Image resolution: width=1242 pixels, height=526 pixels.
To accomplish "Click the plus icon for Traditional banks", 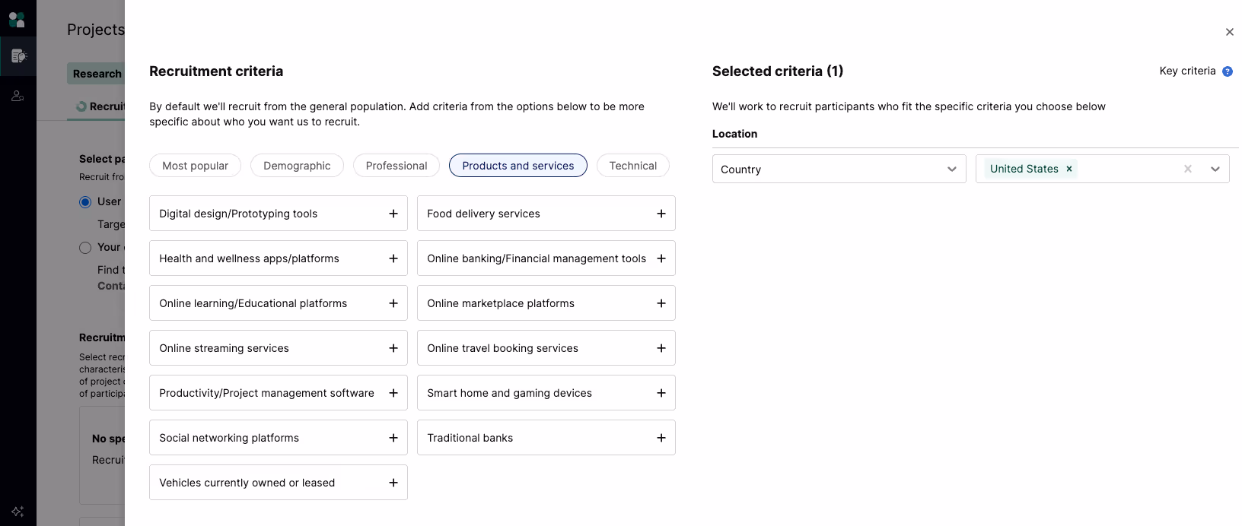I will [661, 438].
